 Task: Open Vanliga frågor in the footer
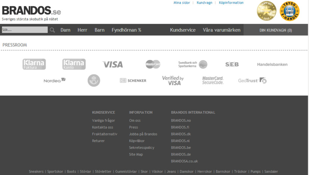pyautogui.click(x=103, y=120)
